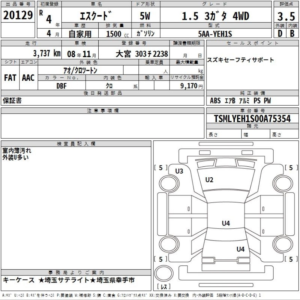The image size is (300, 300).
Task: Click air conditioner type AAC
Action: [28, 78]
